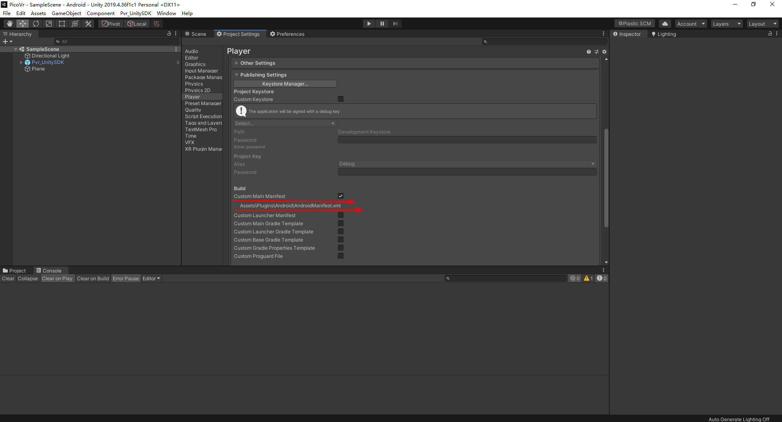The width and height of the screenshot is (782, 422).
Task: Enable the Custom Launcher Manifest checkbox
Action: pos(341,215)
